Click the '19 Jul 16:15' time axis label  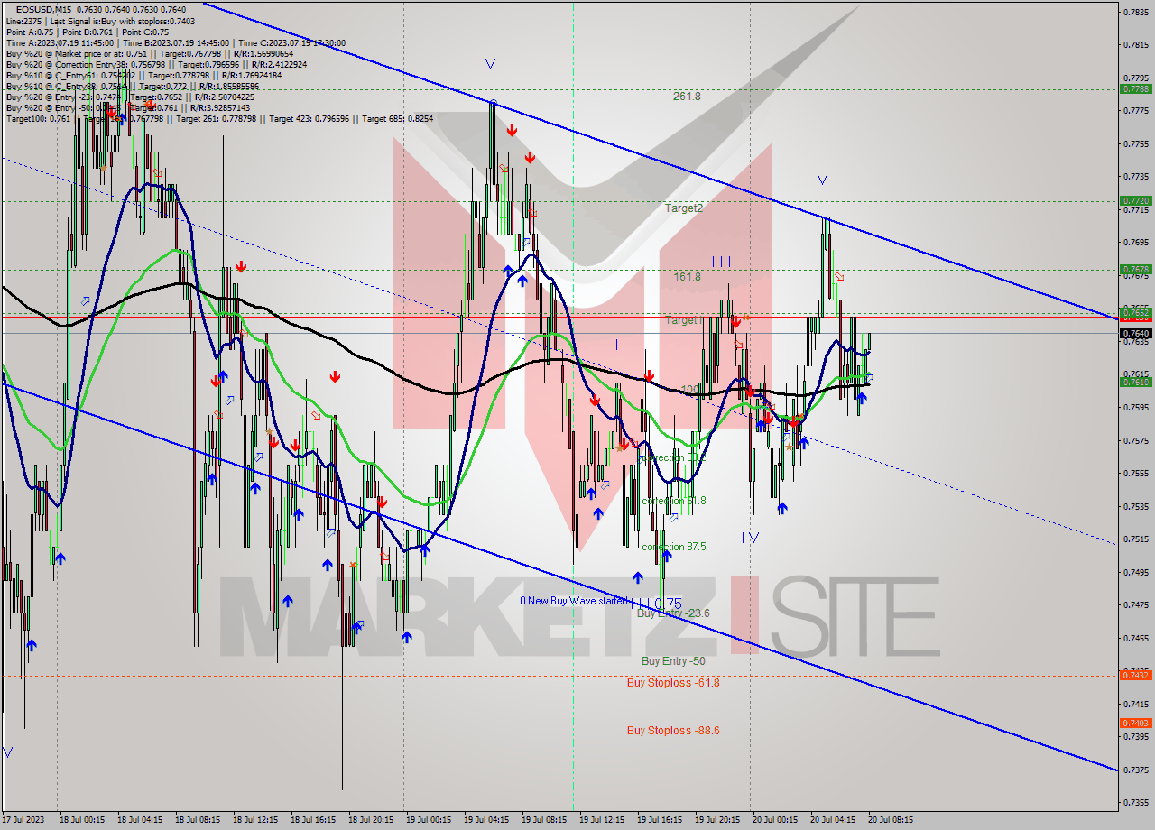(x=659, y=820)
